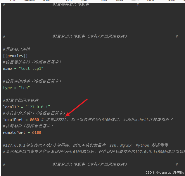185x176 pixels.
Task: Click the '#访问端口（根据自己需求）' comment
Action: click(28, 126)
